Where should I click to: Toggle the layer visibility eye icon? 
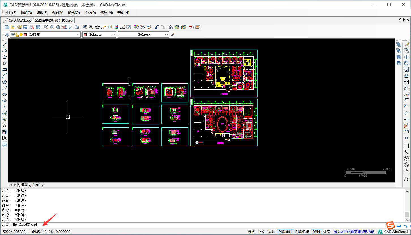tap(12, 35)
